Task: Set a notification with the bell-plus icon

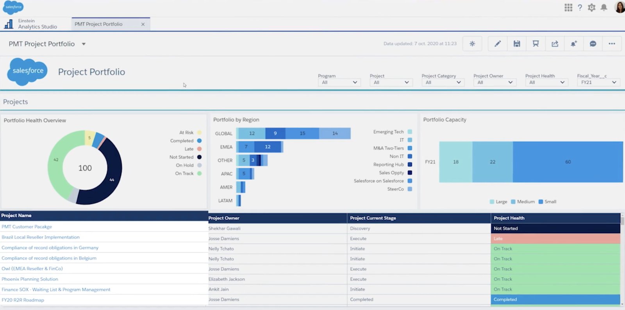Action: [573, 44]
